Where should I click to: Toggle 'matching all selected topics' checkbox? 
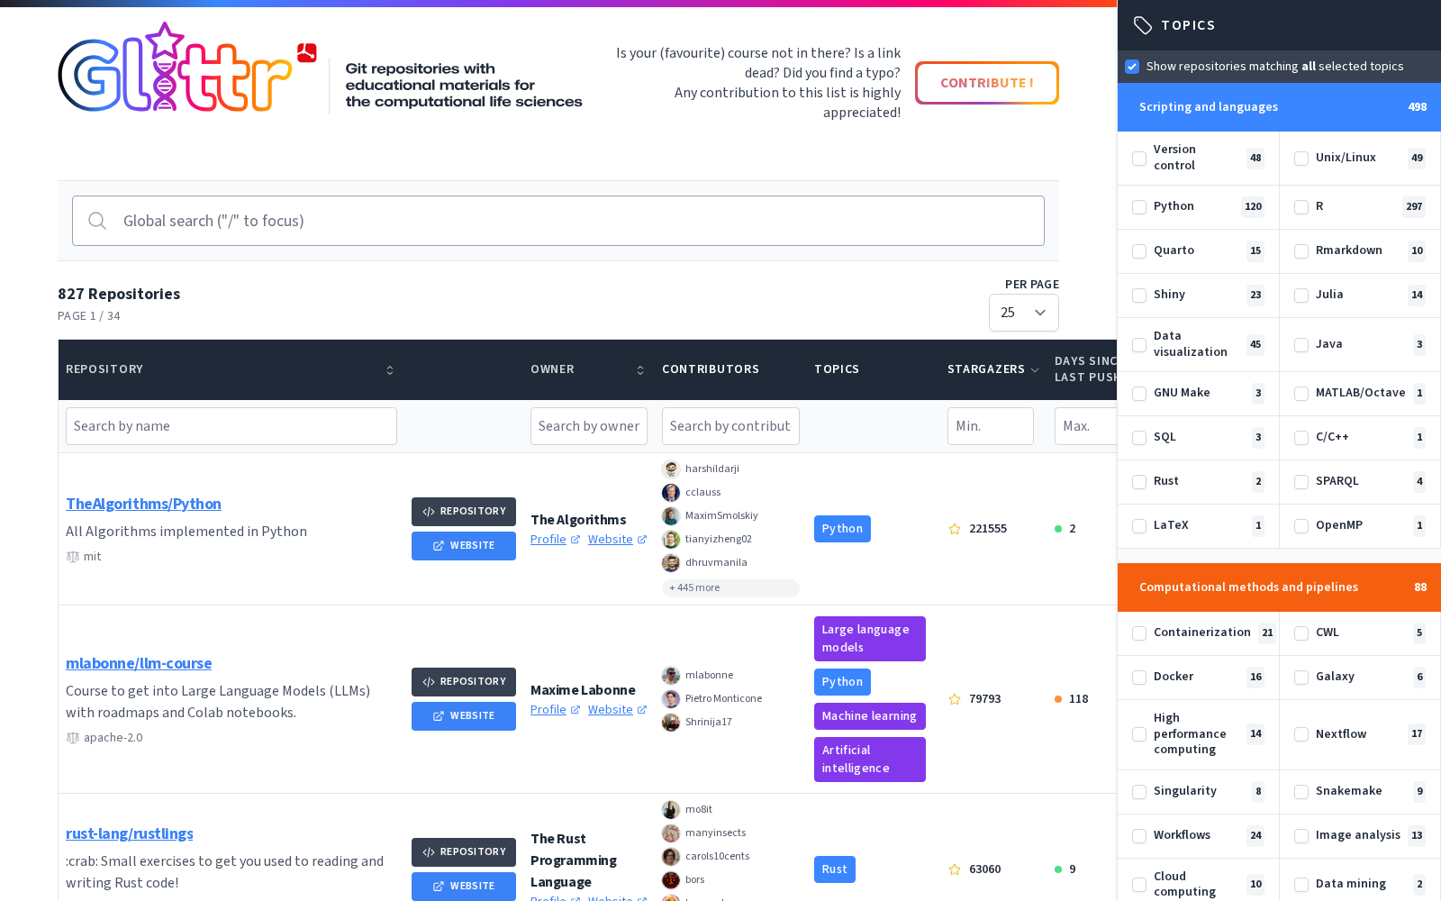1132,67
